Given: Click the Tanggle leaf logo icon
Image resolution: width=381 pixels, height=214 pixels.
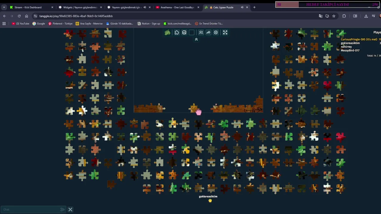Looking at the screenshot, I should (x=168, y=32).
